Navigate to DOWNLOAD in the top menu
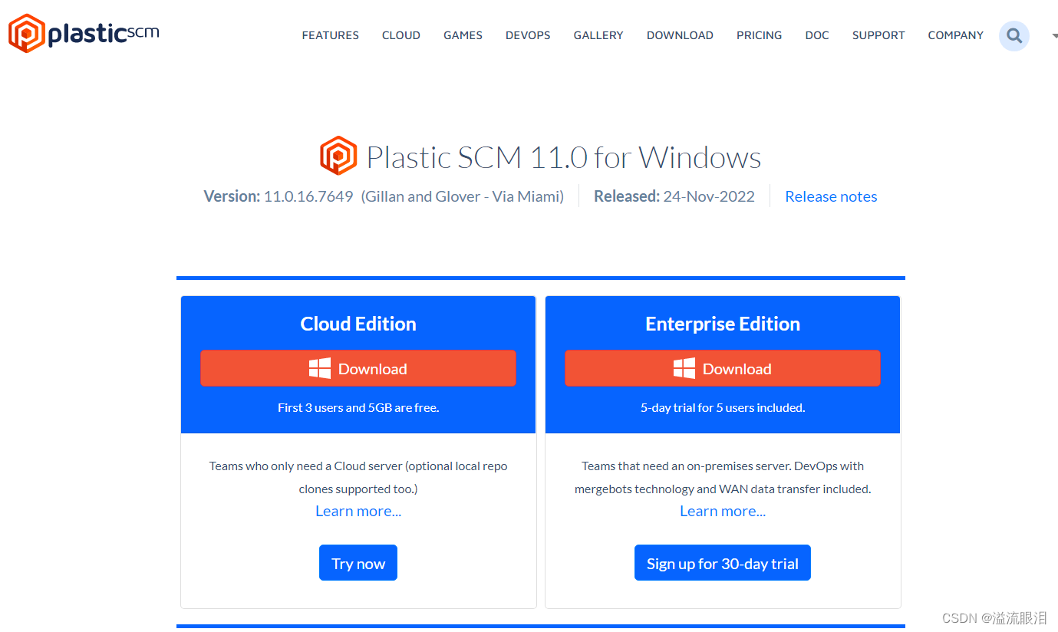 tap(680, 35)
